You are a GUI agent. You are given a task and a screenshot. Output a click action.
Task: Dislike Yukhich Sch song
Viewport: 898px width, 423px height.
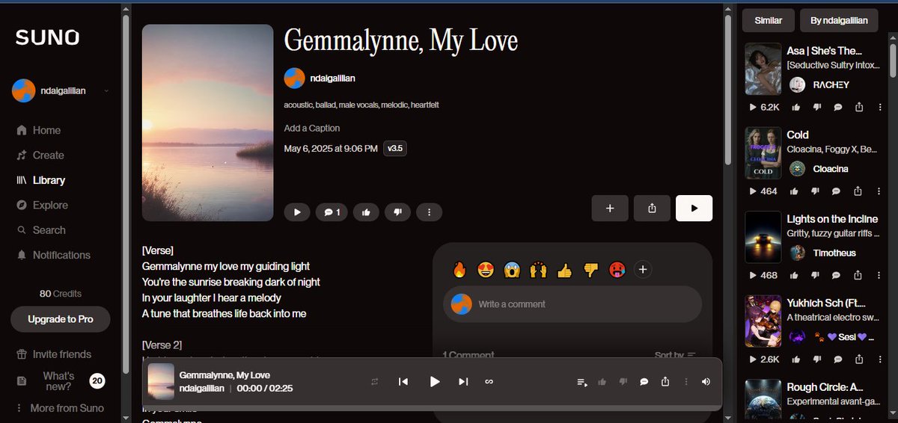(x=818, y=359)
